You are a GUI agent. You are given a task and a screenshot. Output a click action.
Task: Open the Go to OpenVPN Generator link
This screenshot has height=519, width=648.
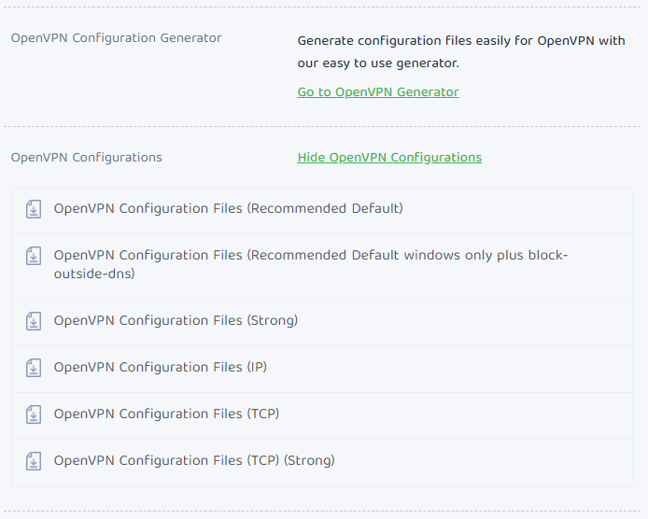pyautogui.click(x=378, y=92)
